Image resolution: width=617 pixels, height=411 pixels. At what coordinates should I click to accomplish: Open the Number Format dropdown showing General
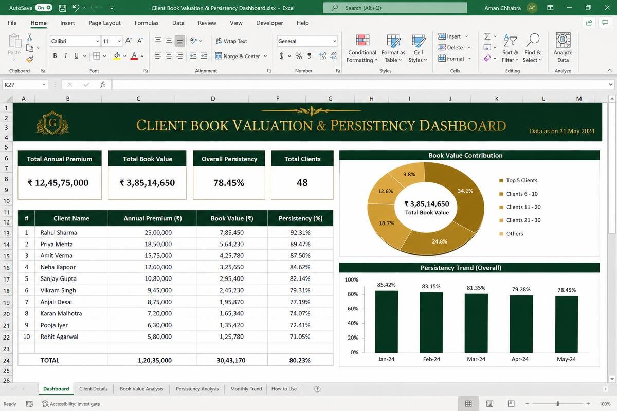(307, 41)
